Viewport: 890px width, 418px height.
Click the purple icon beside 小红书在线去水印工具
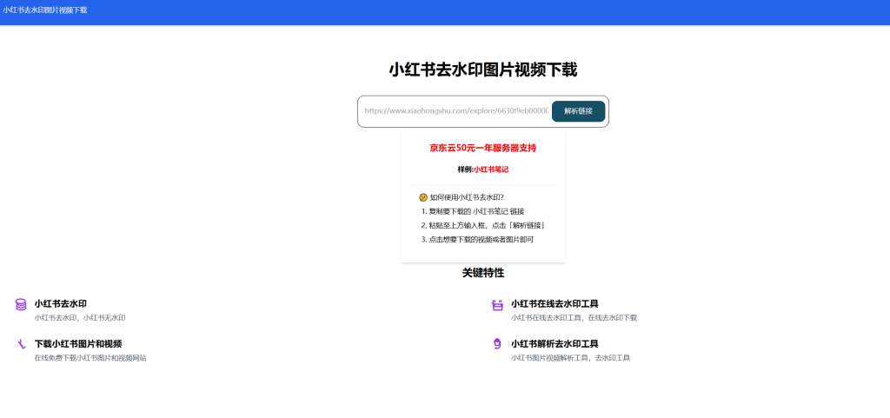(x=497, y=305)
